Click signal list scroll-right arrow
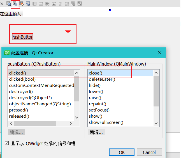 [x=71, y=123]
